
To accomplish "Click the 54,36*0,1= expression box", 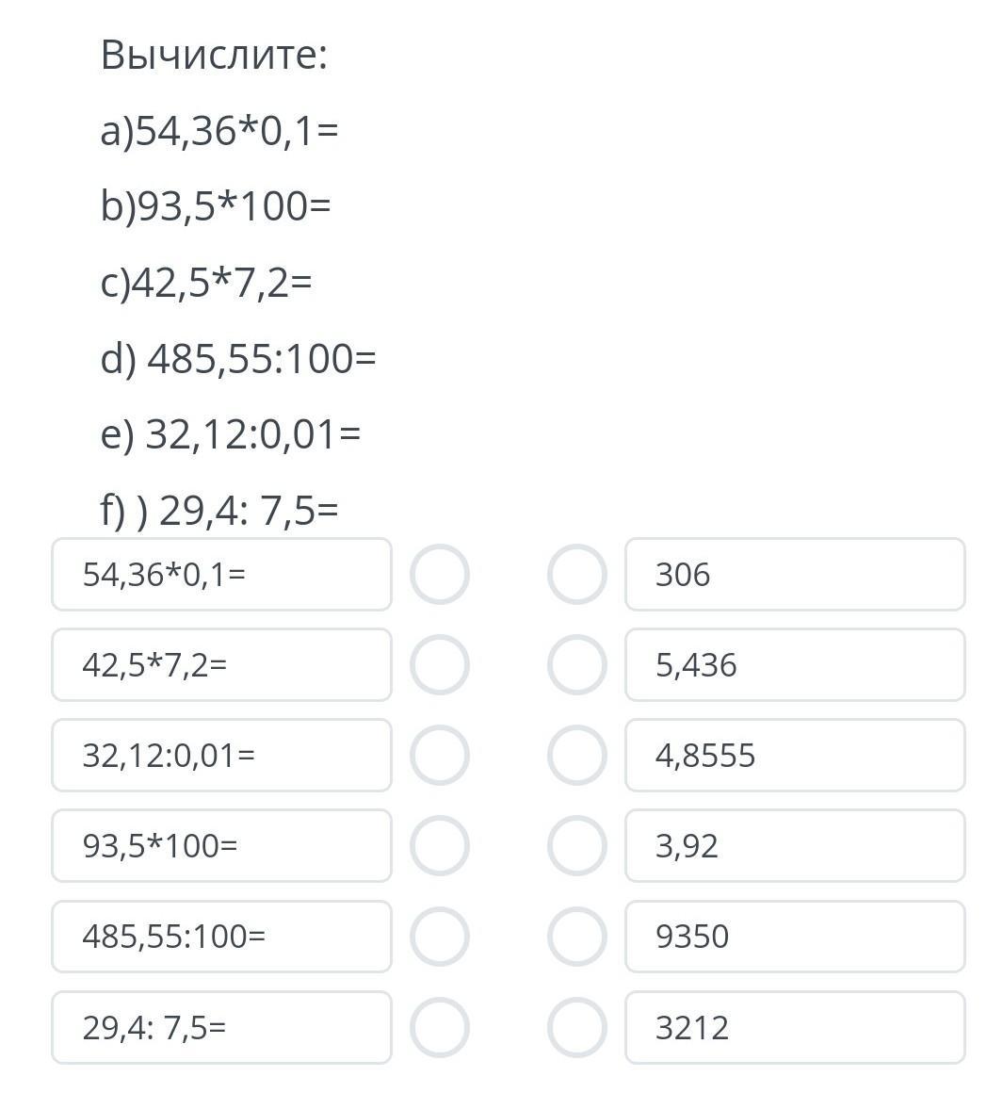I will 222,575.
